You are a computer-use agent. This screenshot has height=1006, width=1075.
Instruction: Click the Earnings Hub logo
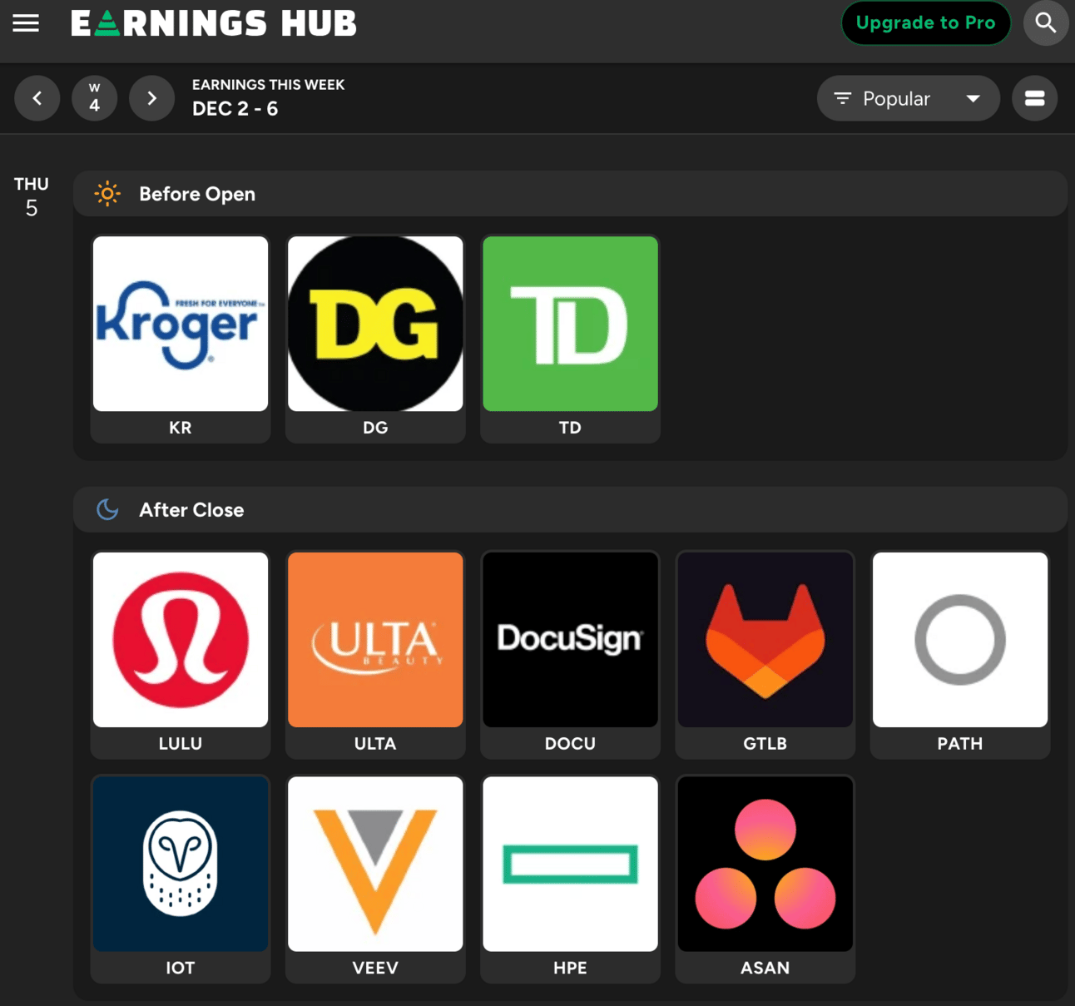point(214,23)
